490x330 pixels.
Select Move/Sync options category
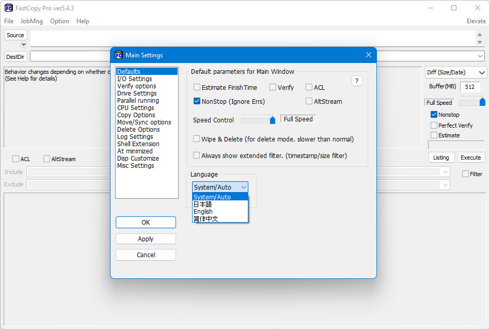click(x=147, y=122)
